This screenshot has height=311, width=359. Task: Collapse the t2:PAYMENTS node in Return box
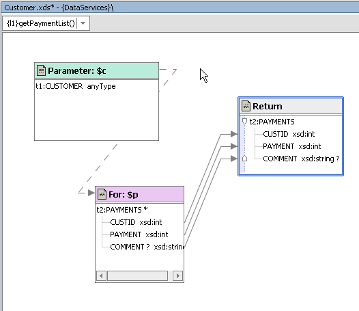click(x=244, y=121)
